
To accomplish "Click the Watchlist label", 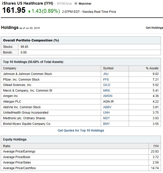I will click(85, 4).
